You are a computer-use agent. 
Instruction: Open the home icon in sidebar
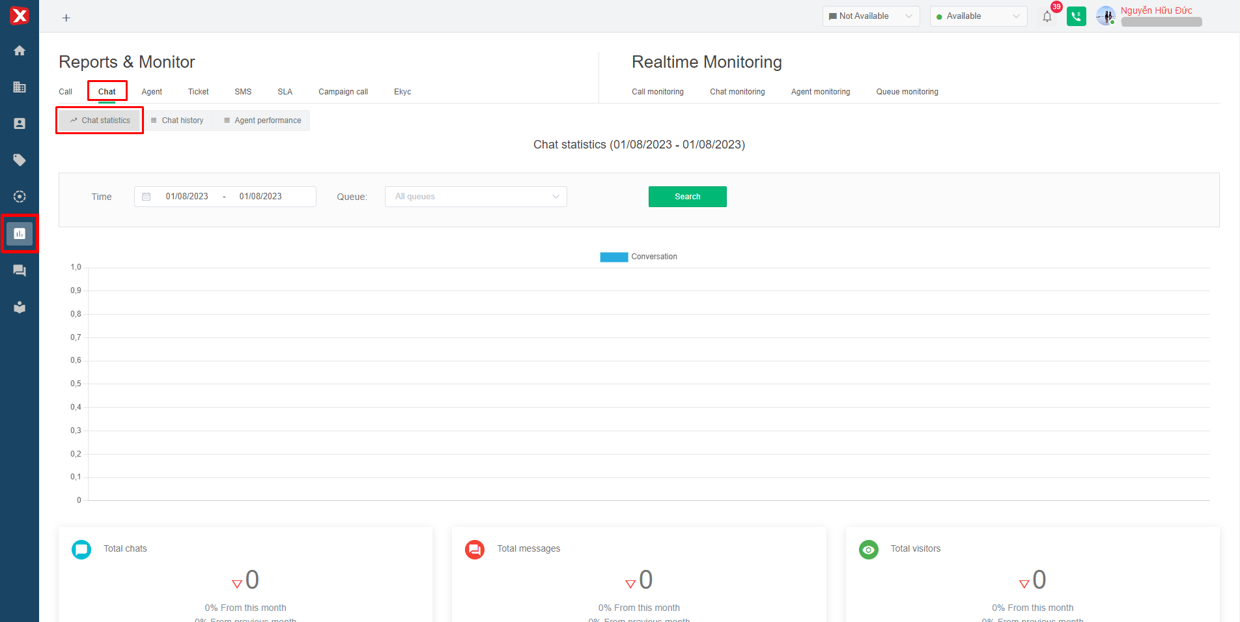pyautogui.click(x=20, y=51)
